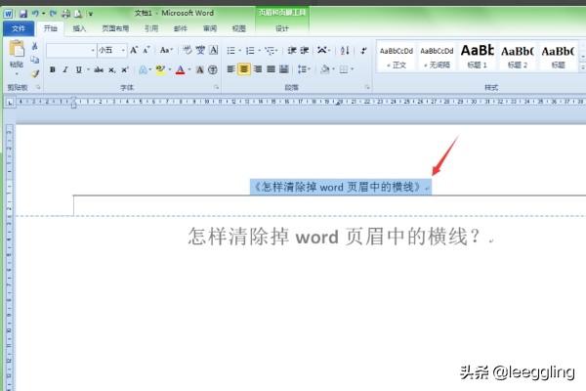Screen dimensions: 586x391
Task: Click the Copy icon in clipboard group
Action: point(35,60)
